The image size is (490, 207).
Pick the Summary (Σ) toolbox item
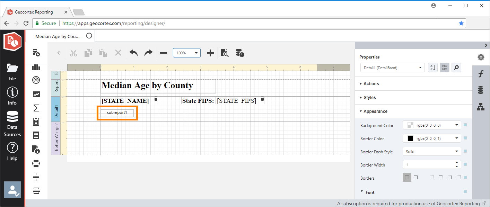tap(36, 108)
